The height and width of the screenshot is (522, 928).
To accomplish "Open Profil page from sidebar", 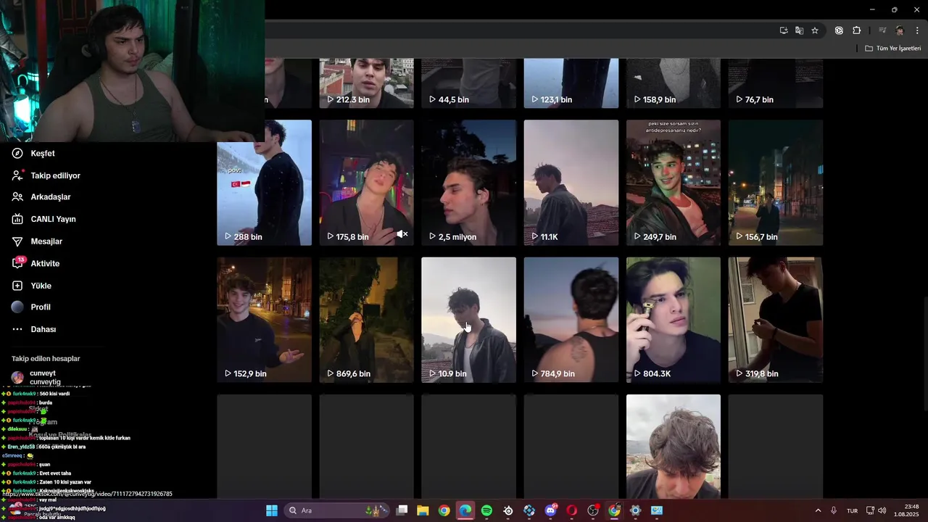I will click(31, 307).
